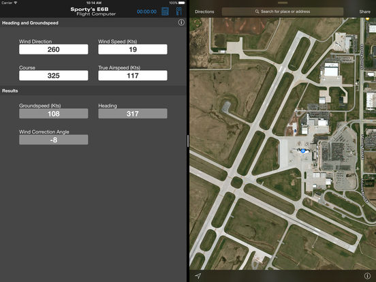Open the calculator icon in E6B header
The height and width of the screenshot is (282, 376).
coord(165,12)
